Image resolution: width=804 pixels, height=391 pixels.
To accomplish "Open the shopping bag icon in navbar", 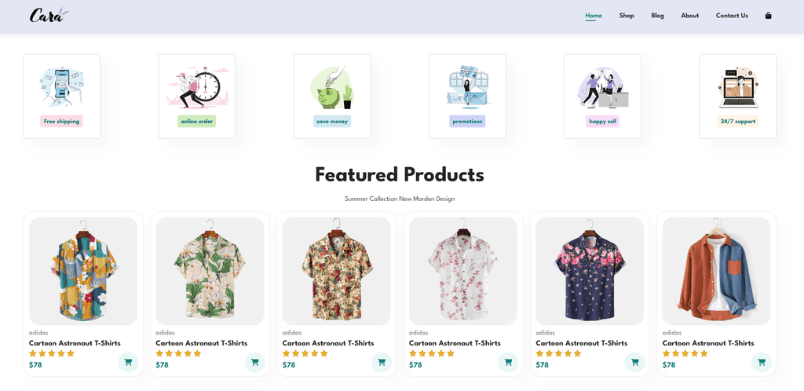I will pos(768,16).
